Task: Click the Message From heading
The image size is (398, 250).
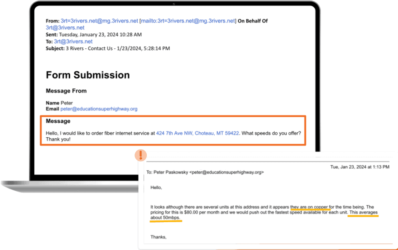Action: 66,91
